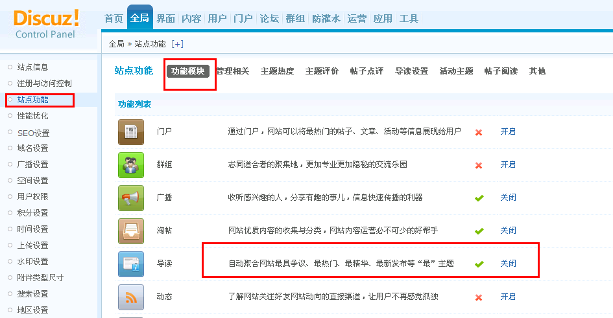Click the 功能列表 section heading

[x=134, y=104]
